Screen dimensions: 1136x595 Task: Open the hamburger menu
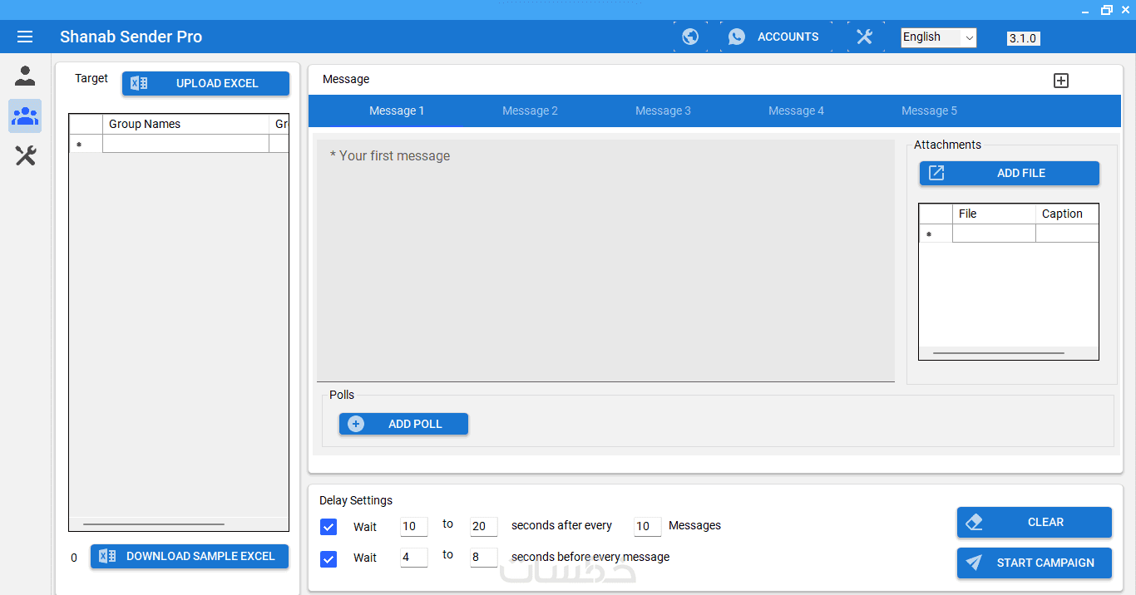coord(25,37)
